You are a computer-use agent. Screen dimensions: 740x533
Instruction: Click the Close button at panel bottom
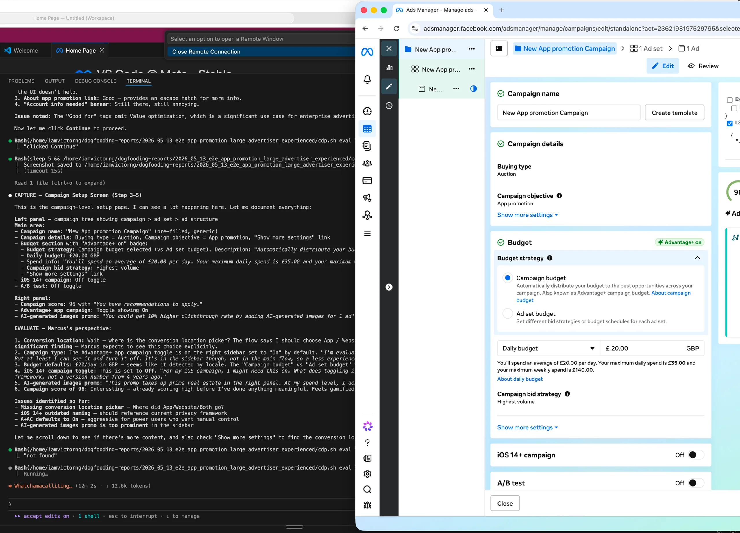pos(505,503)
